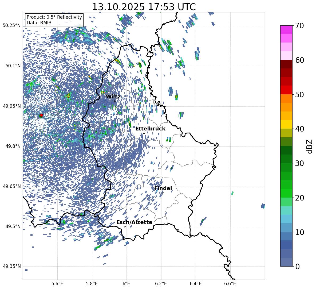Click the colorbar tick value 20
Viewport: 316px width, 289px height.
299,198
